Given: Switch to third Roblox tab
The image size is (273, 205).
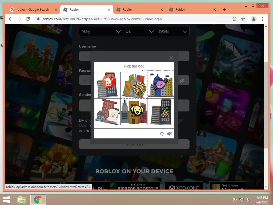Looking at the screenshot, I should [192, 10].
